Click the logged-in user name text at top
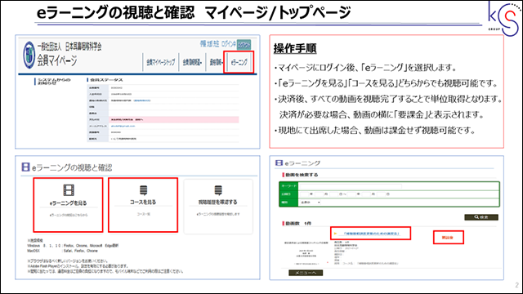 point(209,43)
